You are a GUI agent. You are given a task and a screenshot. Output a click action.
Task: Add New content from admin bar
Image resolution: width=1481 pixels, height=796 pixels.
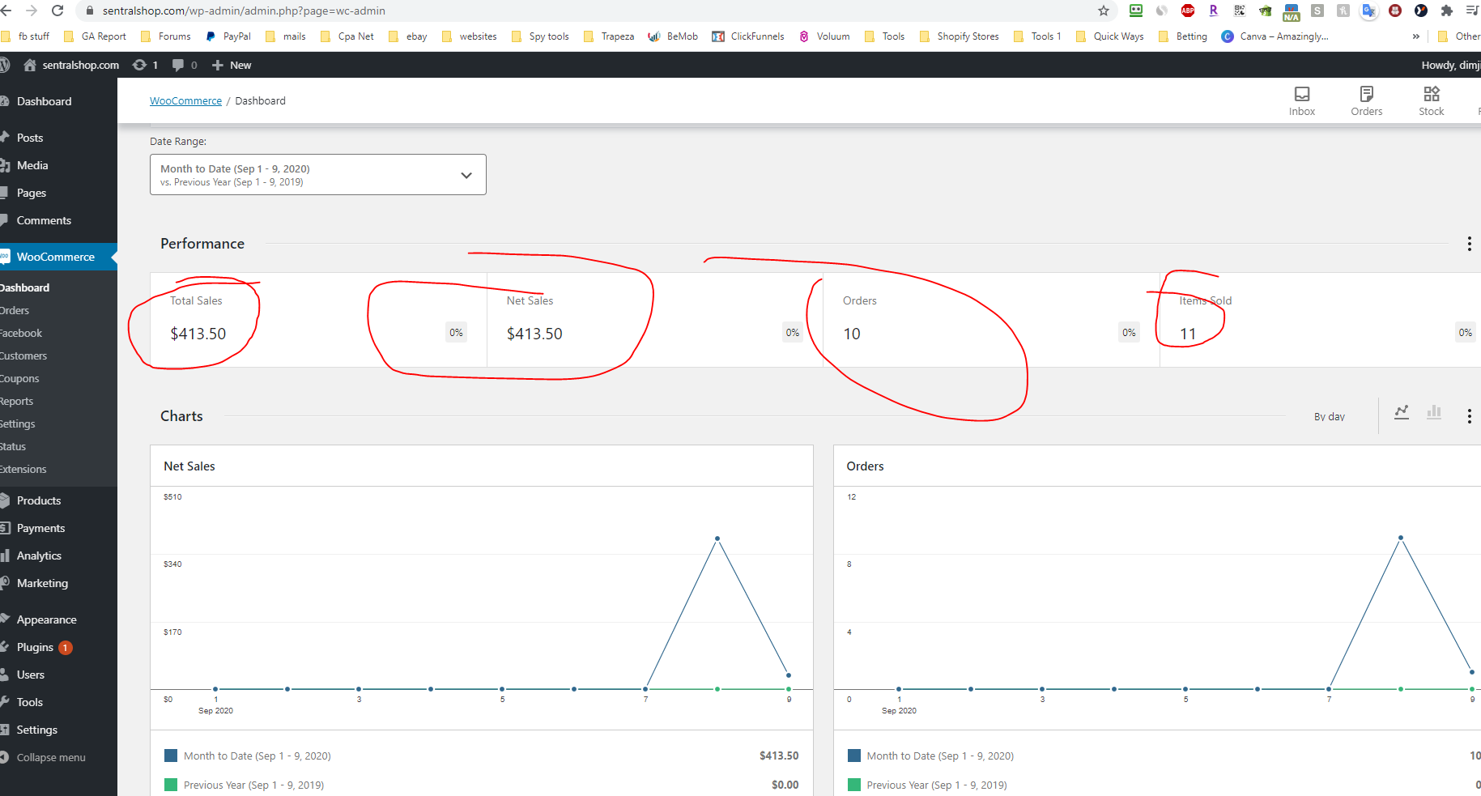[x=232, y=65]
